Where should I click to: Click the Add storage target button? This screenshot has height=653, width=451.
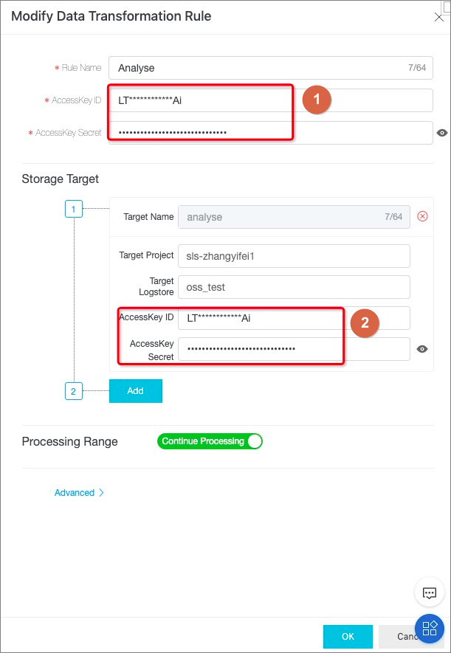(135, 390)
